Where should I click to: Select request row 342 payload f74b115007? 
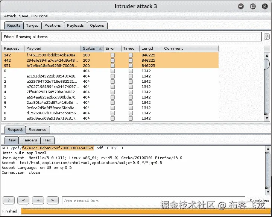tap(110, 55)
